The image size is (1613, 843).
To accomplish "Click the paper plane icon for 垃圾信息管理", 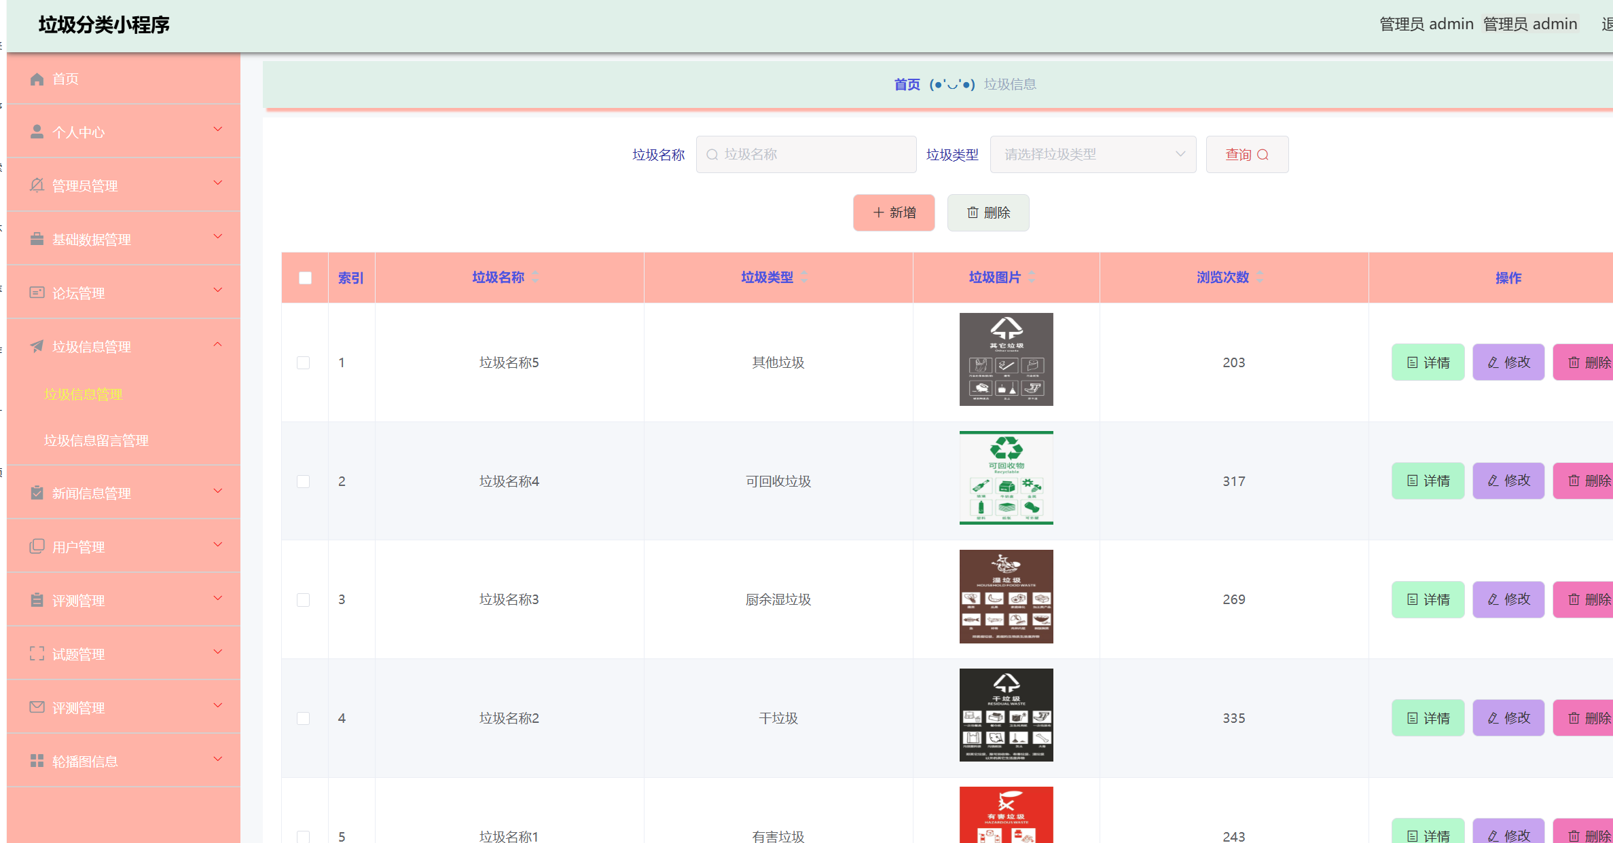I will (37, 347).
